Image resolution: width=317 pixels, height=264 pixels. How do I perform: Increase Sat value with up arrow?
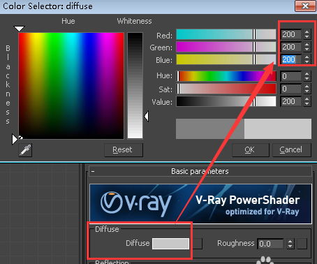click(307, 87)
